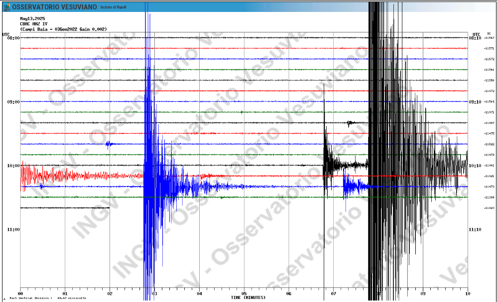Click minute tick label 09
Screen dimensions: 497x302
(x=423, y=294)
